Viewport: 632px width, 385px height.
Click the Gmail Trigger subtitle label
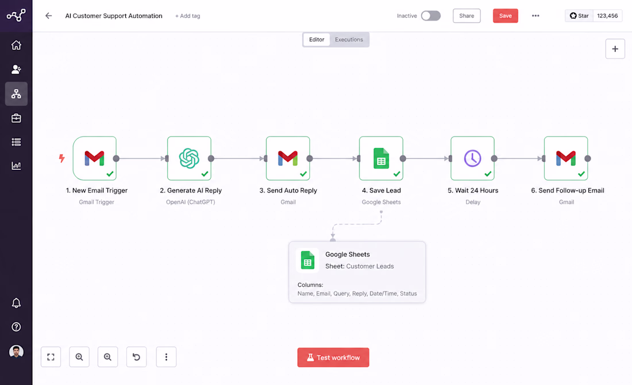pyautogui.click(x=97, y=202)
